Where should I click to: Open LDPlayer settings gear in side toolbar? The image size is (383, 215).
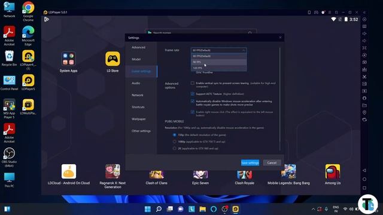364,19
